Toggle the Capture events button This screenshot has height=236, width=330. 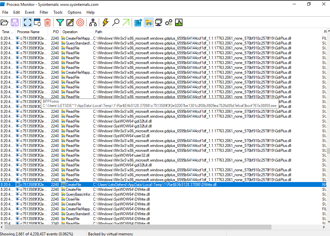click(27, 22)
